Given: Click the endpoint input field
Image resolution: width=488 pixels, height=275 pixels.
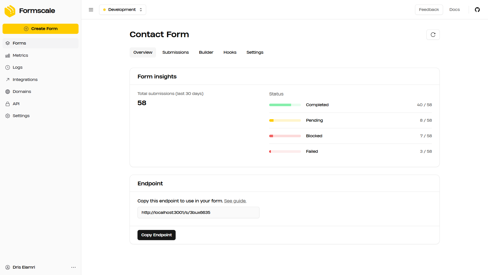Looking at the screenshot, I should [199, 212].
